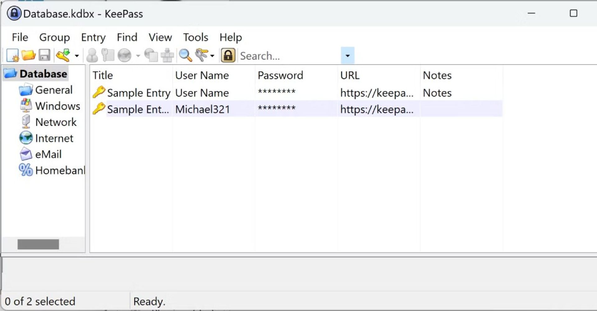
Task: Click the Add Entry key icon
Action: pos(63,56)
